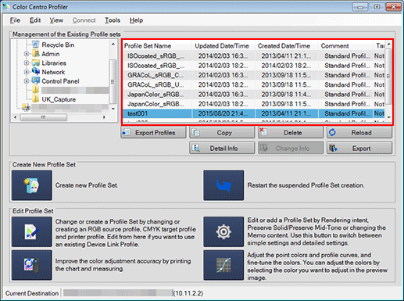Click the folder tree horizontal scroll left arrow

point(15,117)
